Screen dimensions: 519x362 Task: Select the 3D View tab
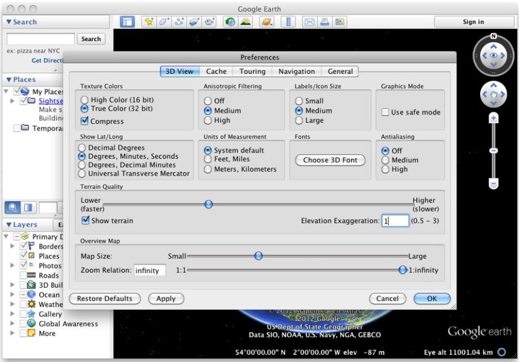180,71
